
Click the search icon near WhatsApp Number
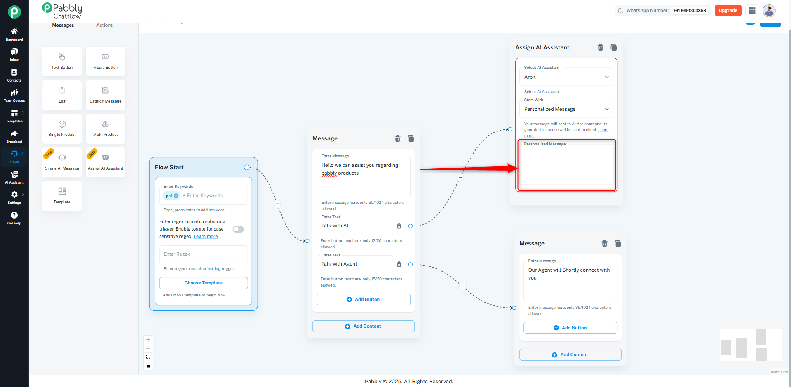click(x=620, y=11)
